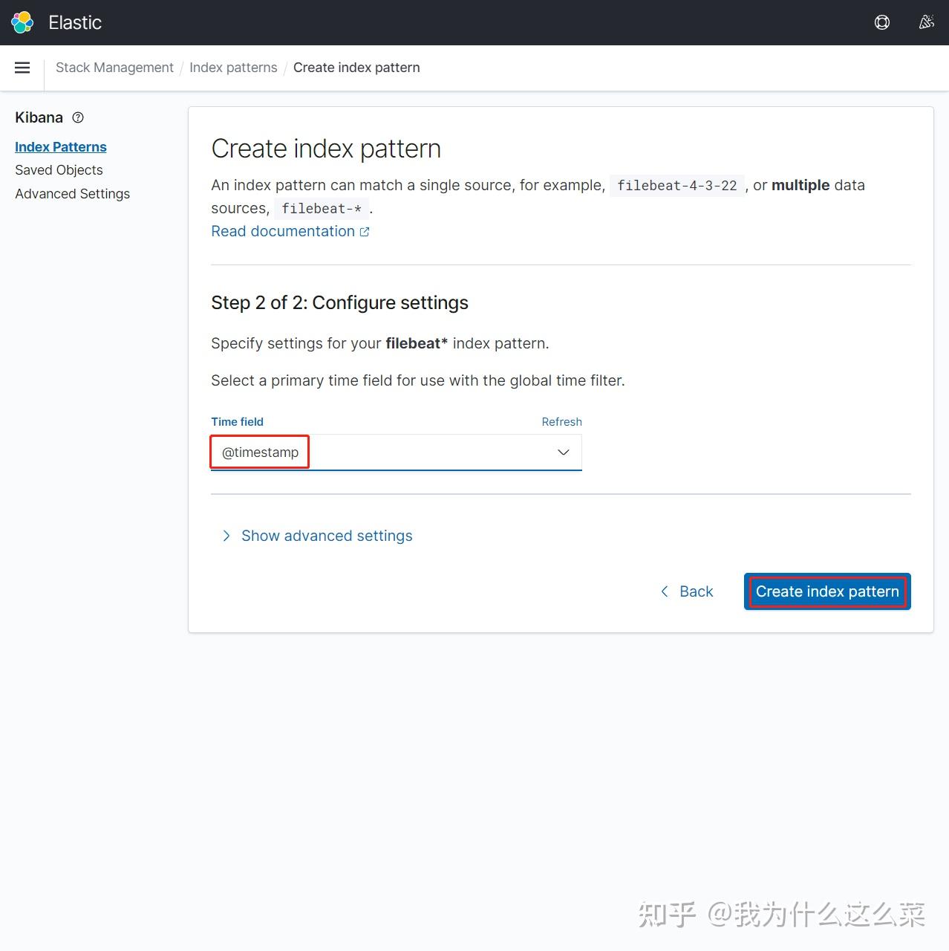Go to Stack Management via breadcrumb
This screenshot has width=949, height=951.
pyautogui.click(x=114, y=67)
